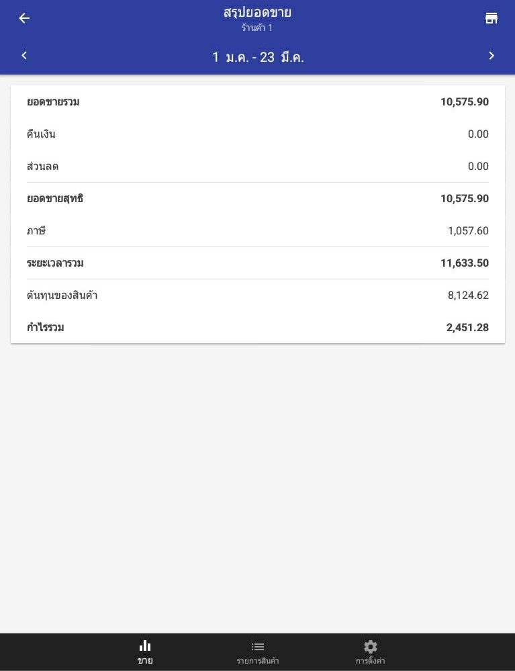Tap the สรุปยอดขาย header title
This screenshot has height=671, width=515.
point(257,13)
